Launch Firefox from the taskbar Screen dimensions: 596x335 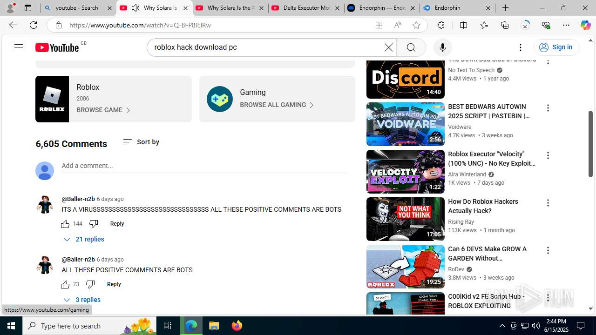(237, 326)
